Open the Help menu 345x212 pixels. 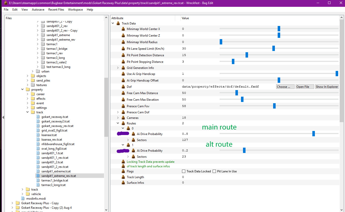(90, 10)
